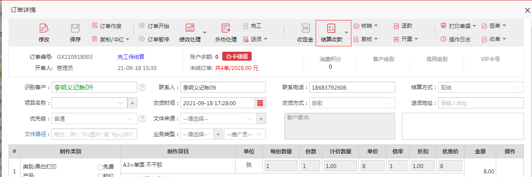Open the 推广员 dropdown
The width and height of the screenshot is (532, 177).
coord(245,134)
